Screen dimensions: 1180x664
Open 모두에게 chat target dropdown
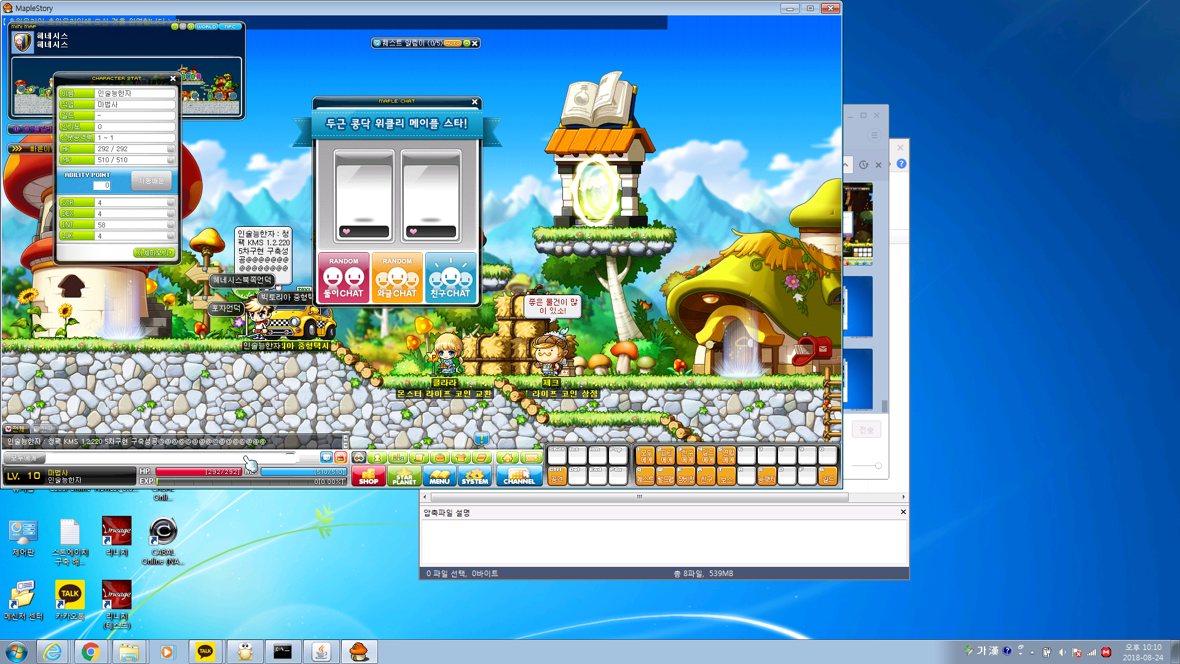(x=23, y=458)
